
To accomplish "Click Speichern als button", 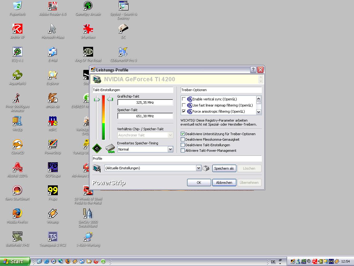I will click(224, 168).
